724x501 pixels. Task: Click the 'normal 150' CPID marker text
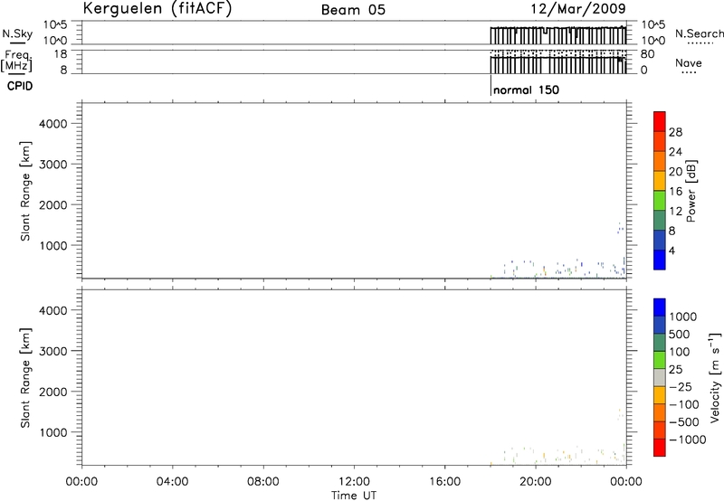(x=526, y=90)
